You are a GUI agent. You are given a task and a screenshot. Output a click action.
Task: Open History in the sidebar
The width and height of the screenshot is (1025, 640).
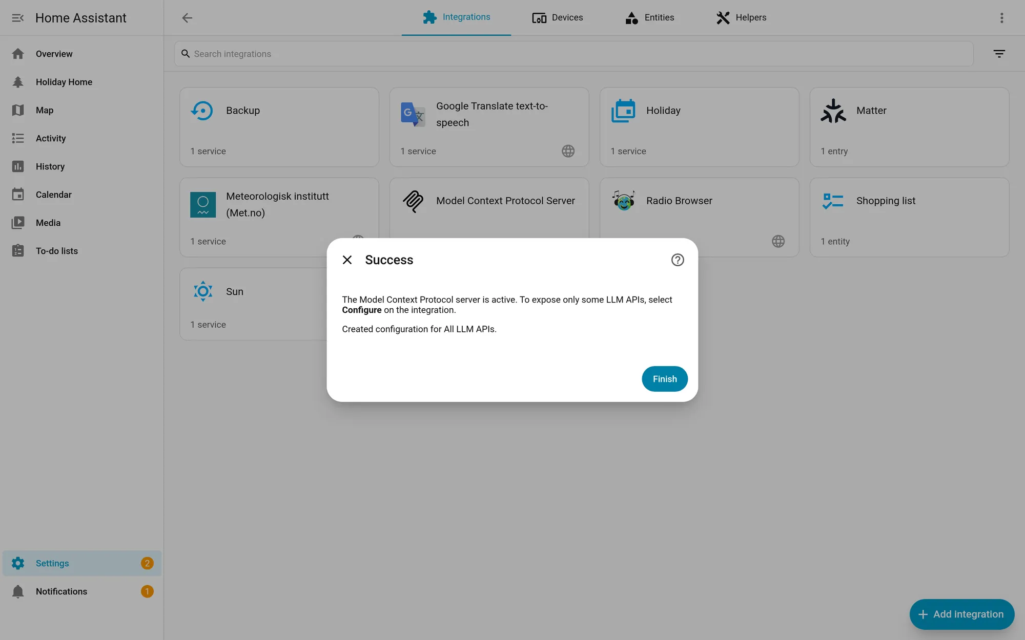click(x=82, y=166)
